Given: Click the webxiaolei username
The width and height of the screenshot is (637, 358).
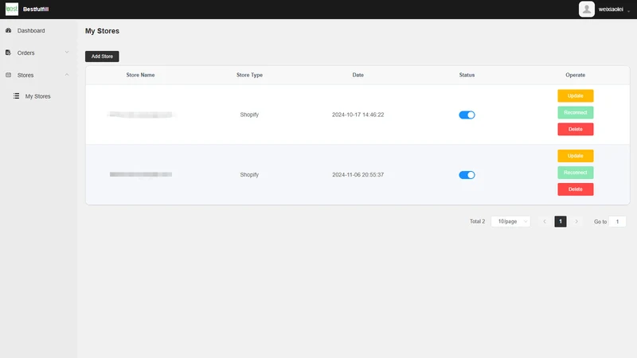Looking at the screenshot, I should [611, 10].
